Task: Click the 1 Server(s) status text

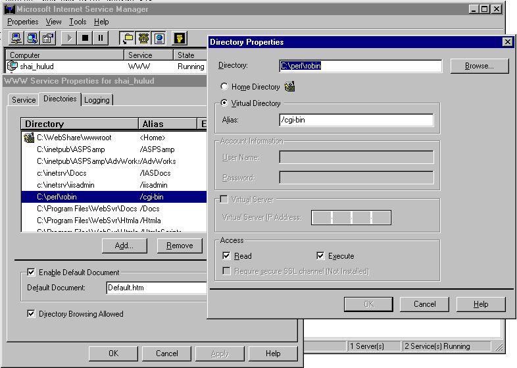Action: click(x=366, y=346)
